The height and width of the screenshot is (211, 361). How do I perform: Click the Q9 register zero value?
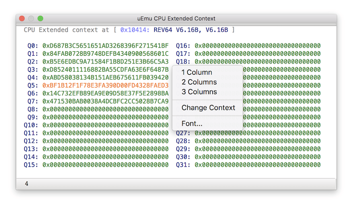[x=105, y=117]
